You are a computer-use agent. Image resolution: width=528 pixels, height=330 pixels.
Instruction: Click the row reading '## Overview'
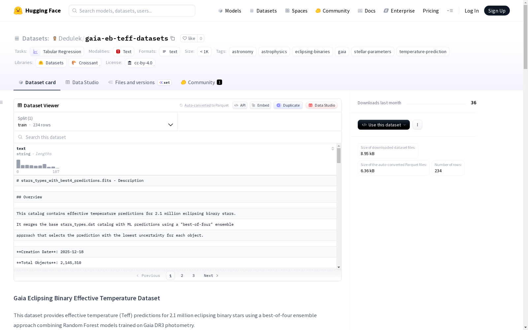tap(175, 197)
